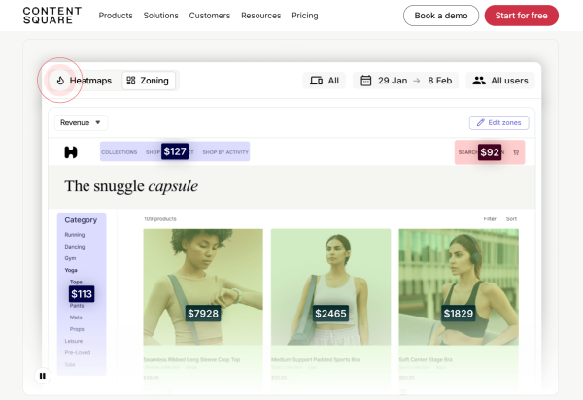This screenshot has height=400, width=583.
Task: Open the Resources menu
Action: coord(261,16)
